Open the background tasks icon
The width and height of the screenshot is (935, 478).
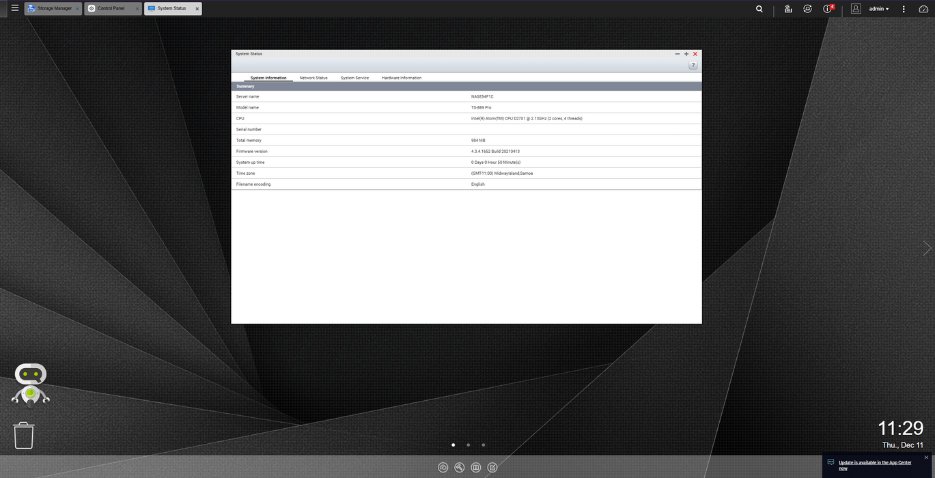(x=788, y=9)
